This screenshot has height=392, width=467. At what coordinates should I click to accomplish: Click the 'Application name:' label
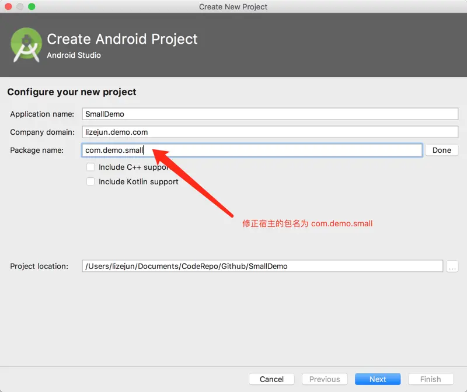(x=42, y=114)
